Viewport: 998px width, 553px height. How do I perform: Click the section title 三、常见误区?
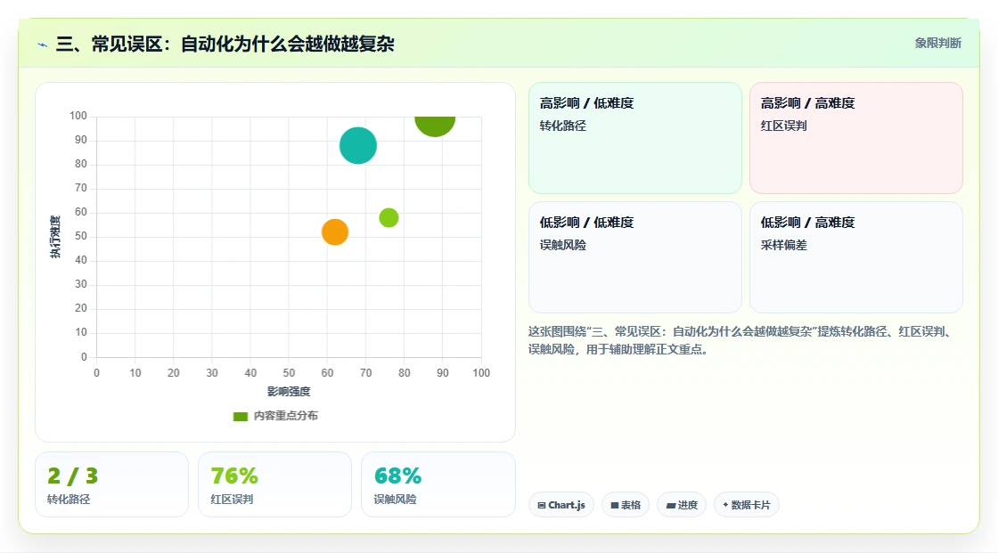coord(225,44)
